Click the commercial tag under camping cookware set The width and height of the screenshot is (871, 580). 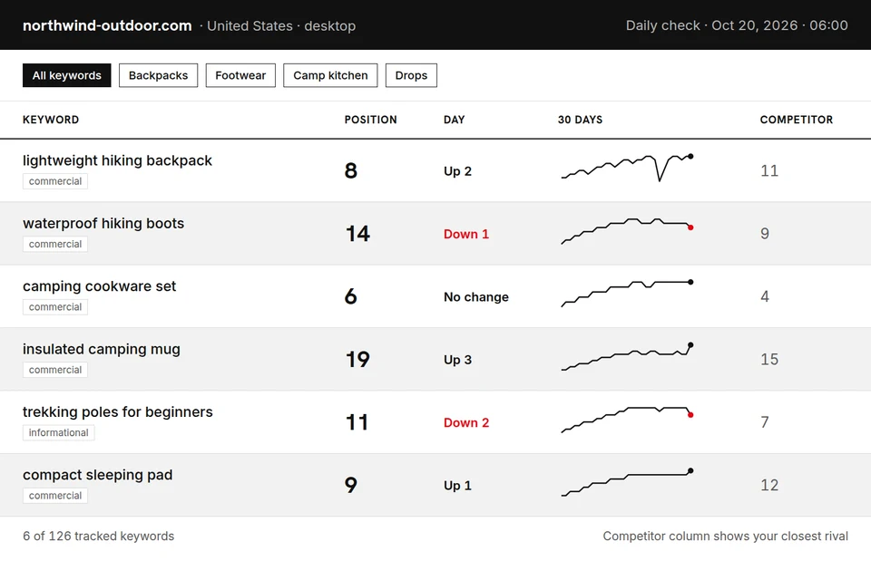[55, 307]
